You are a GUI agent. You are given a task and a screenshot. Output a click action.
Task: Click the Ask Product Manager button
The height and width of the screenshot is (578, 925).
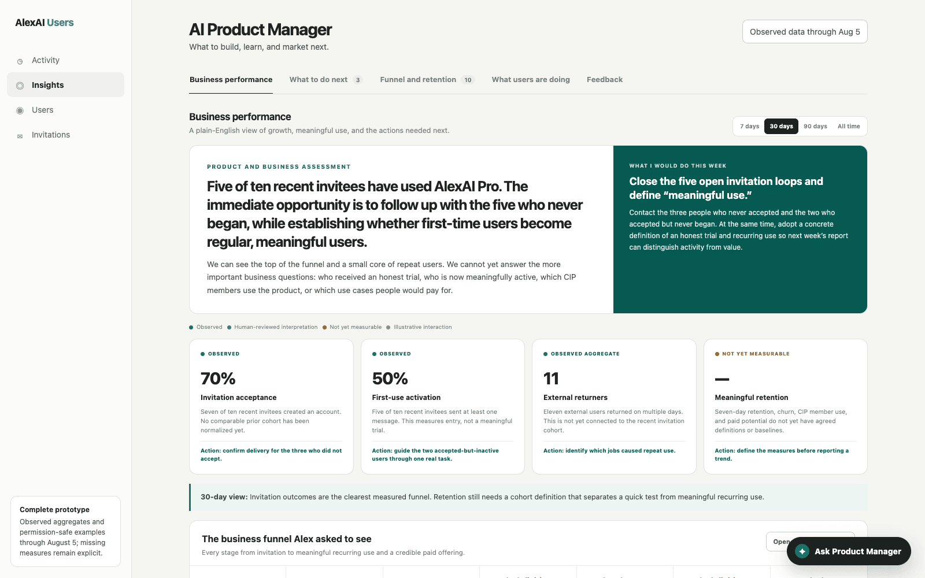click(x=849, y=551)
